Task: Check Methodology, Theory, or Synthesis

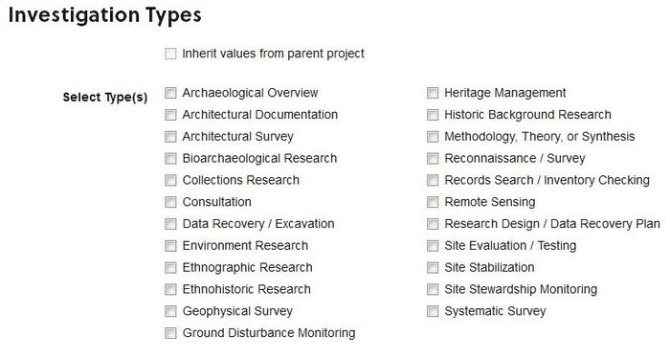Action: click(433, 136)
